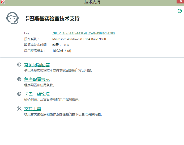
Task: Click description 程序配置和使用条款
Action: pyautogui.click(x=39, y=85)
